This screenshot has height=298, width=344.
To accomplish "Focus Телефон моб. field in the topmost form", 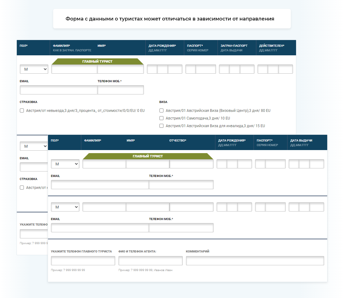I will 120,90.
